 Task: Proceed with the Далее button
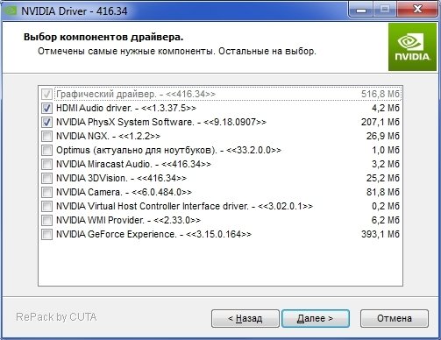coord(316,318)
